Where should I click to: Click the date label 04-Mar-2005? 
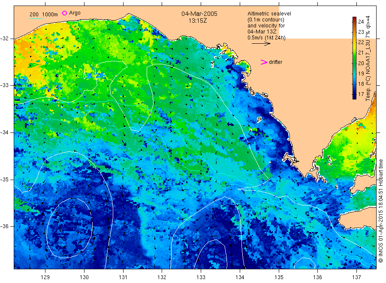[x=199, y=14]
